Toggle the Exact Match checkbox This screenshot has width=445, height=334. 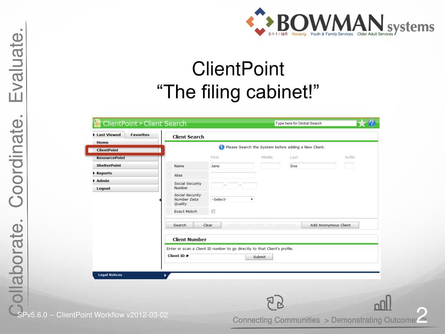[213, 211]
